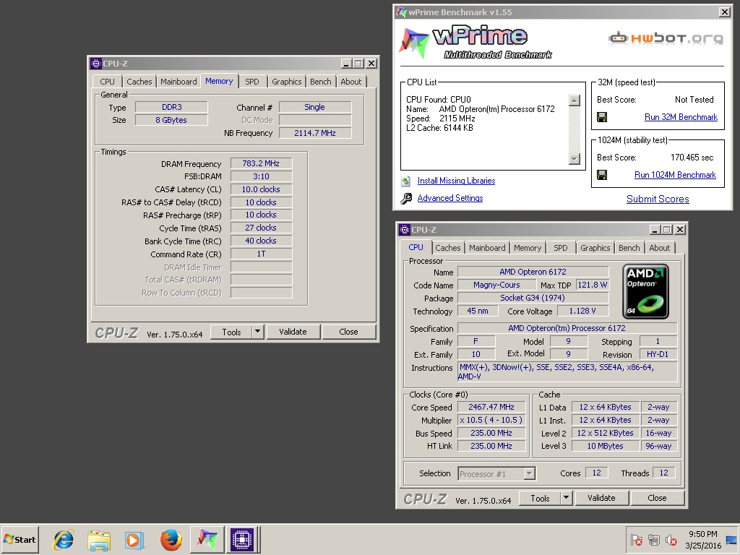The image size is (740, 555).
Task: Click the Action Center flag tray icon
Action: 637,539
